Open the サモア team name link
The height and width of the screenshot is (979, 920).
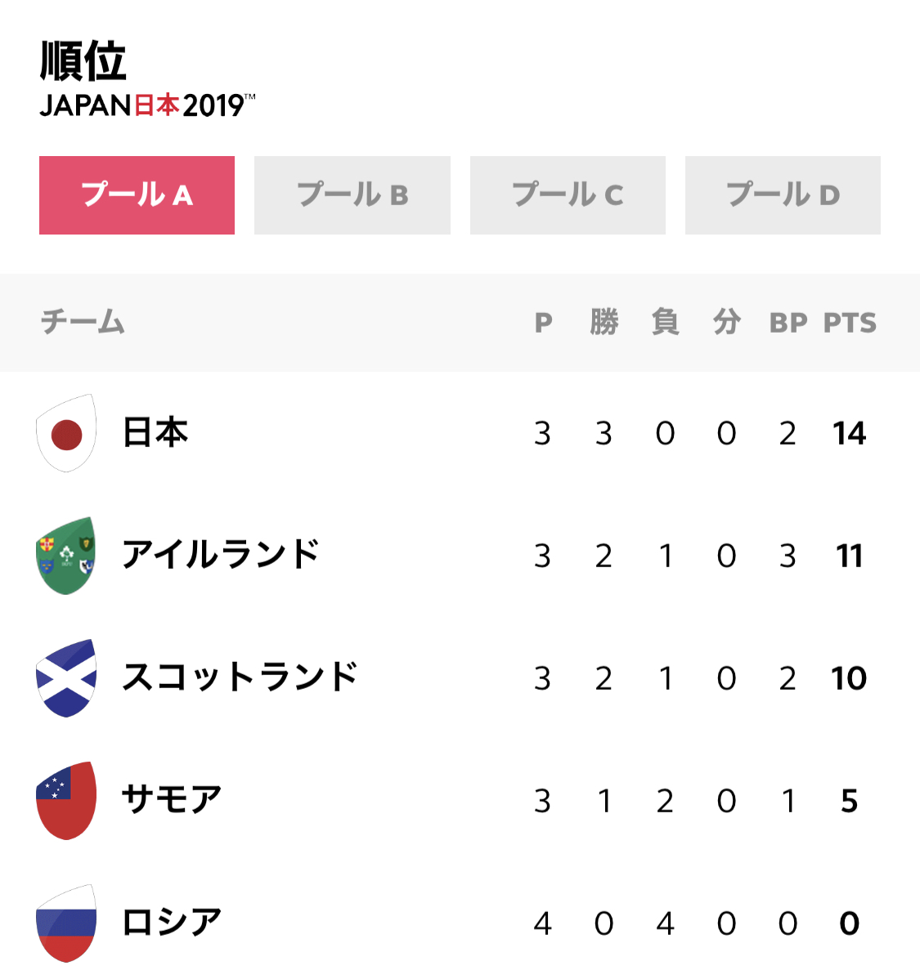(172, 800)
